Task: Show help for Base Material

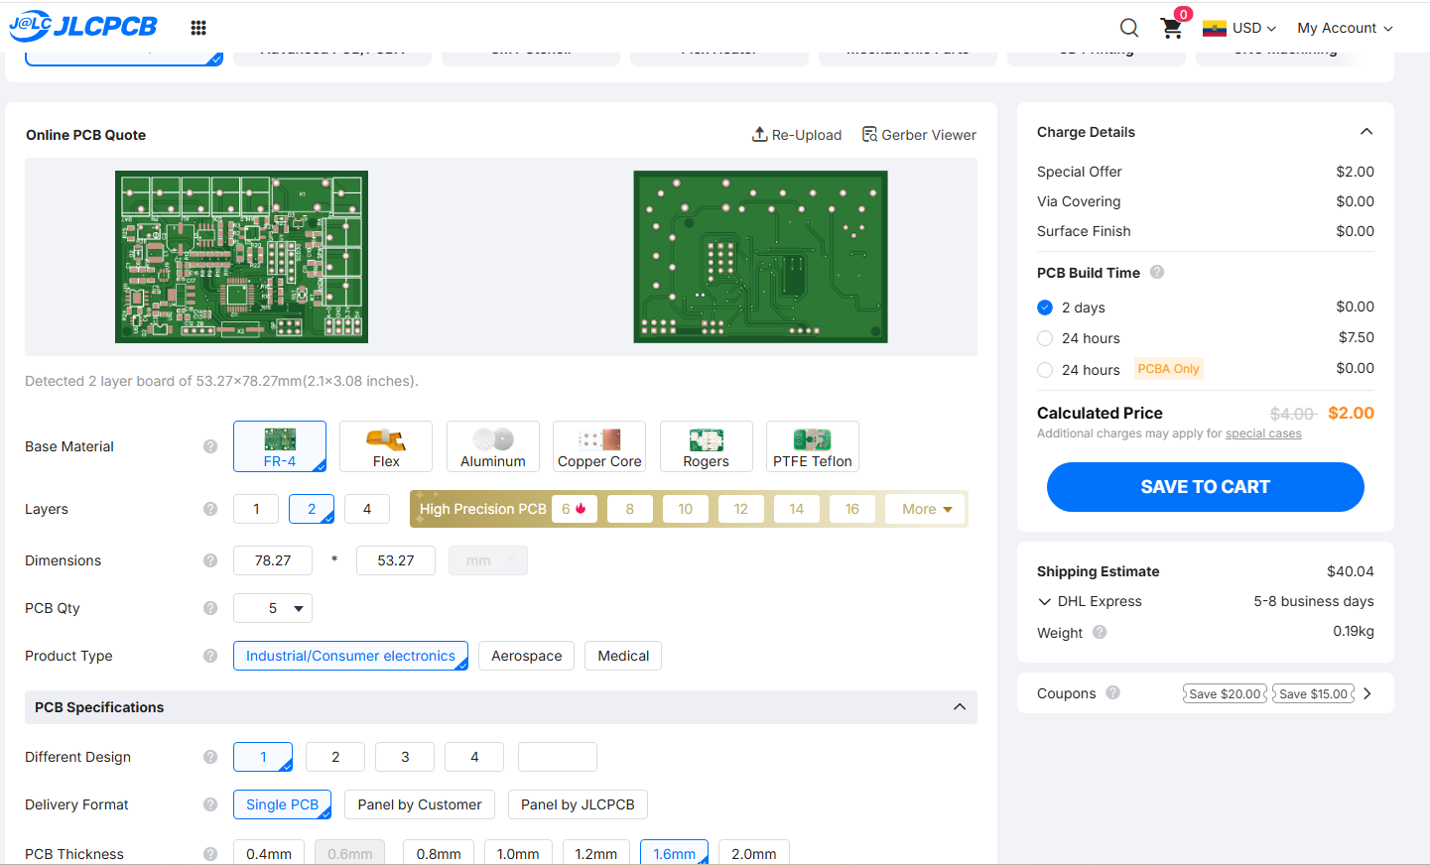Action: pyautogui.click(x=210, y=446)
